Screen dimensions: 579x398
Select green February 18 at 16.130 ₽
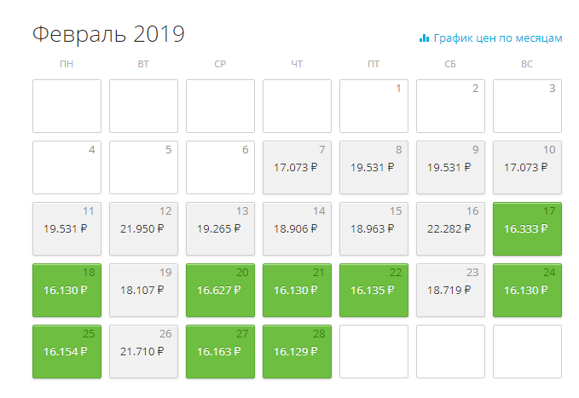(x=67, y=290)
